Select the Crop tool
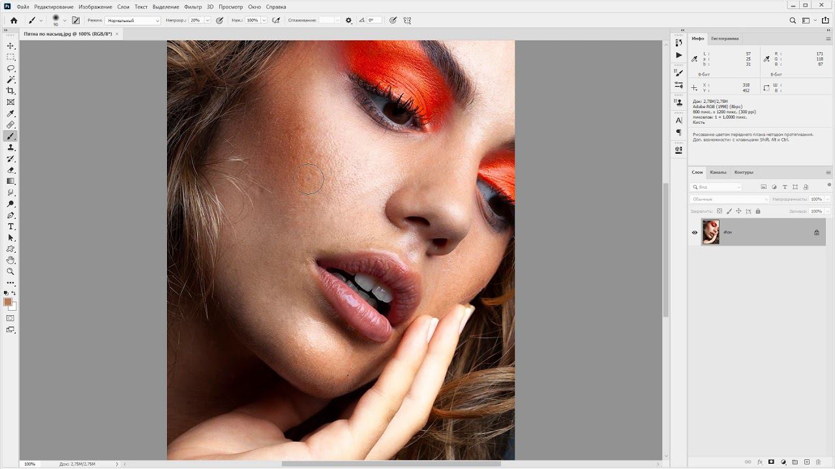Viewport: 835px width, 469px height. click(10, 91)
